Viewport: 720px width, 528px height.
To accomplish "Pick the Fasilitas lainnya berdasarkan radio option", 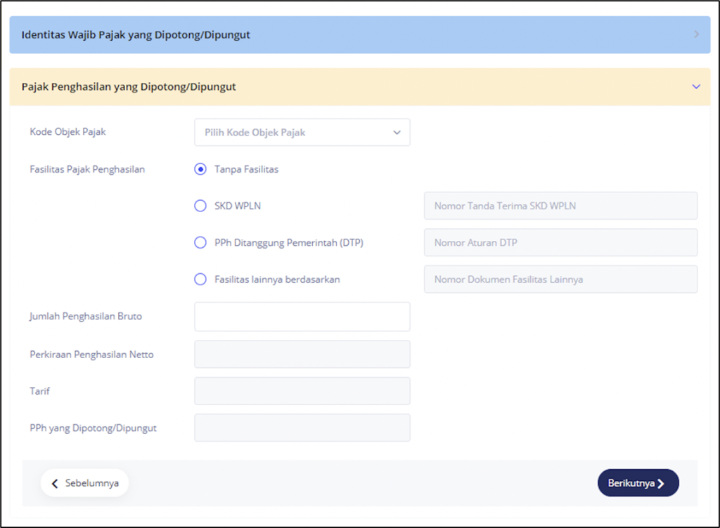I will (x=200, y=279).
